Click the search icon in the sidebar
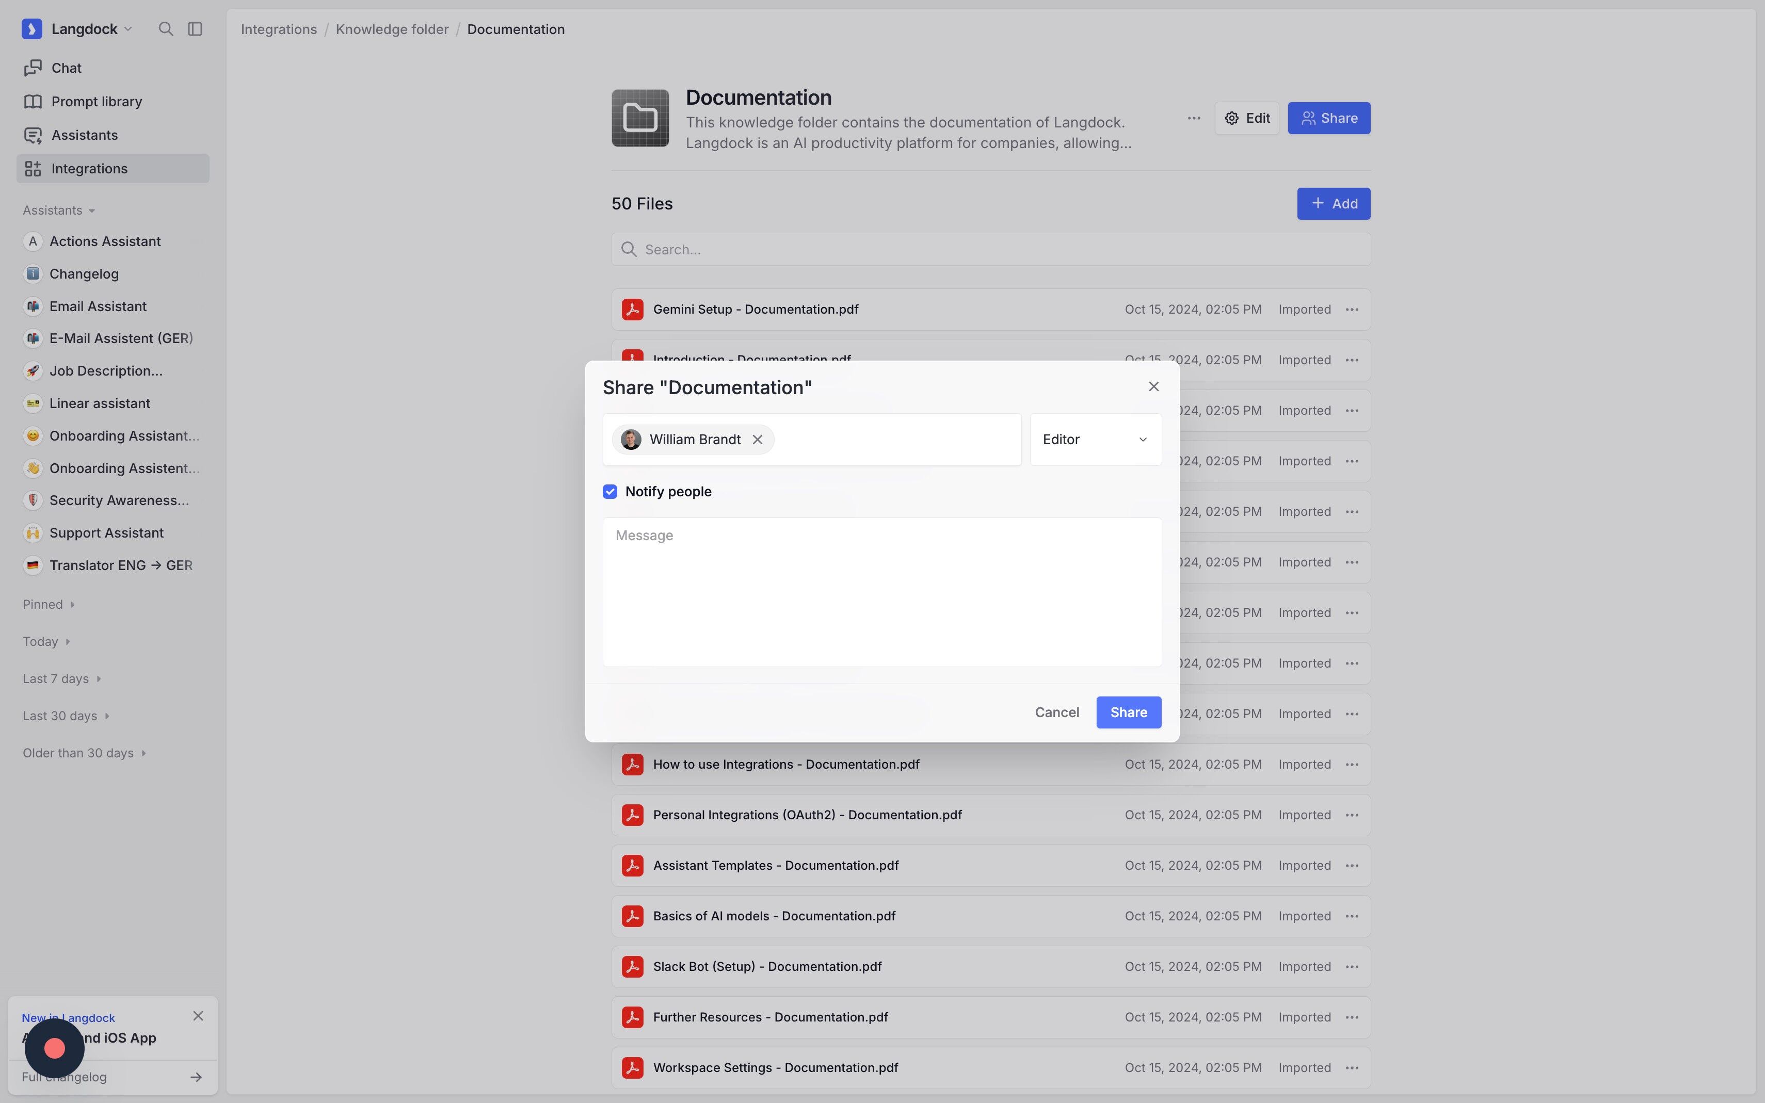The width and height of the screenshot is (1765, 1103). coord(166,29)
